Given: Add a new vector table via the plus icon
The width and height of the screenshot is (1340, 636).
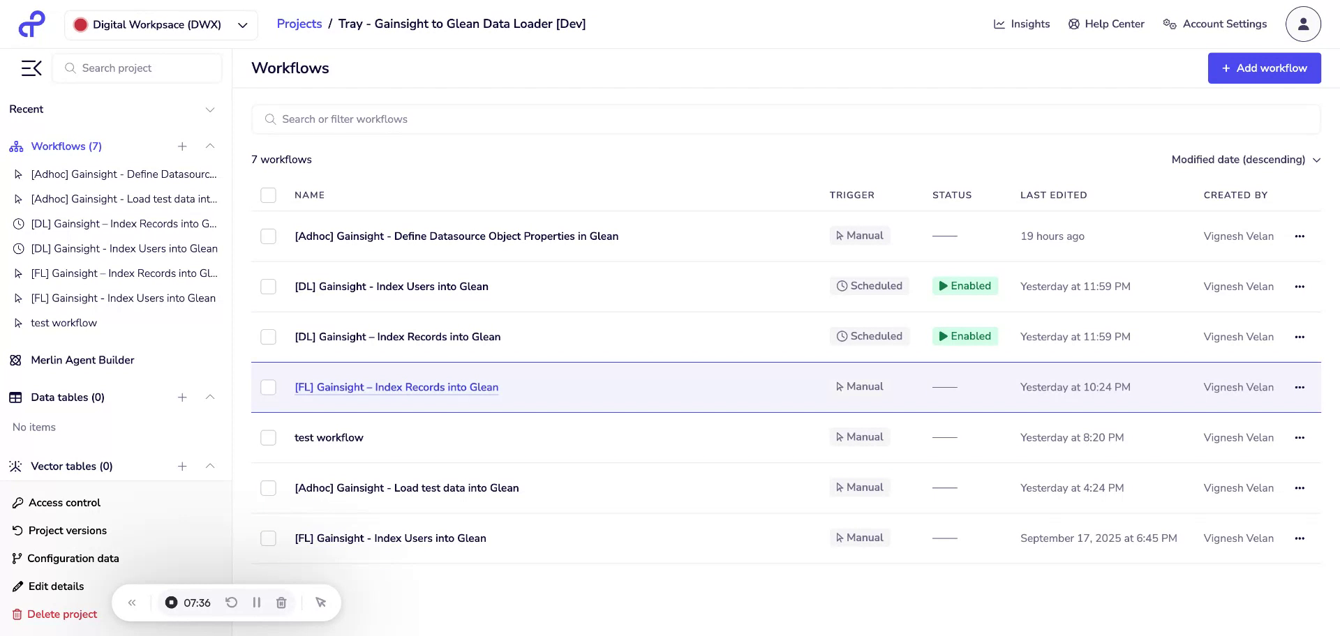Looking at the screenshot, I should click(x=182, y=466).
